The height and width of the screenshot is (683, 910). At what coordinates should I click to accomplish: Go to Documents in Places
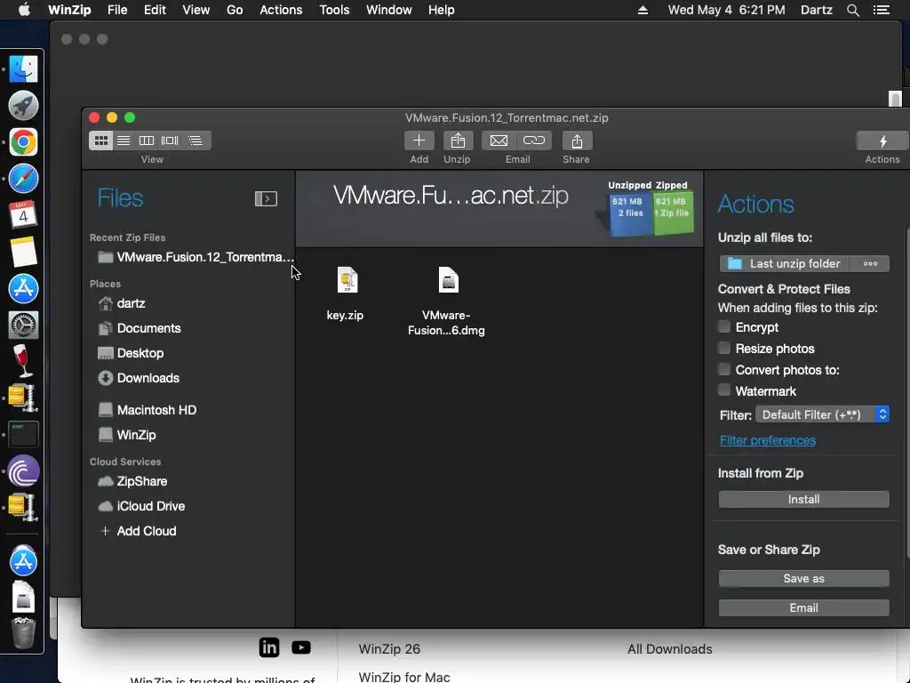pos(140,329)
